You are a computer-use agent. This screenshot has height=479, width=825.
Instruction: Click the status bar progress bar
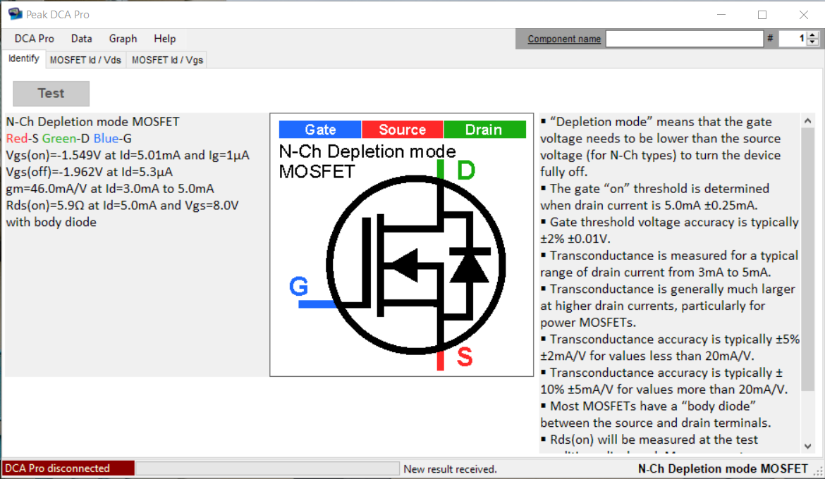[267, 468]
